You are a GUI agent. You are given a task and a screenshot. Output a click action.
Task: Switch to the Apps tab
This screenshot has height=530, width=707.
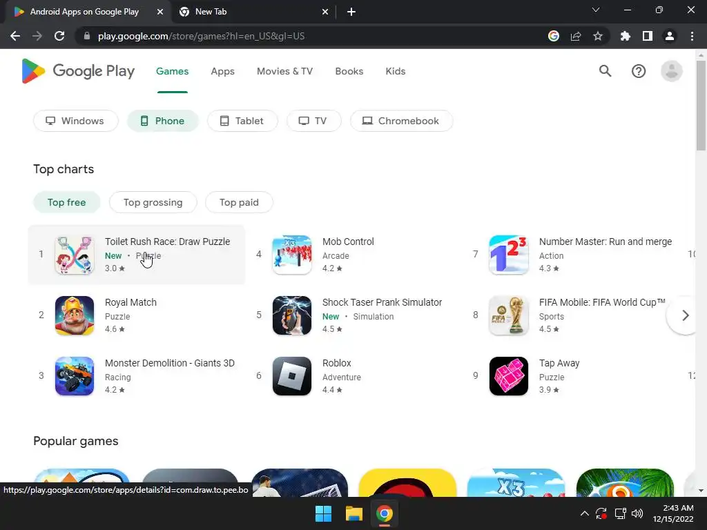coord(223,71)
